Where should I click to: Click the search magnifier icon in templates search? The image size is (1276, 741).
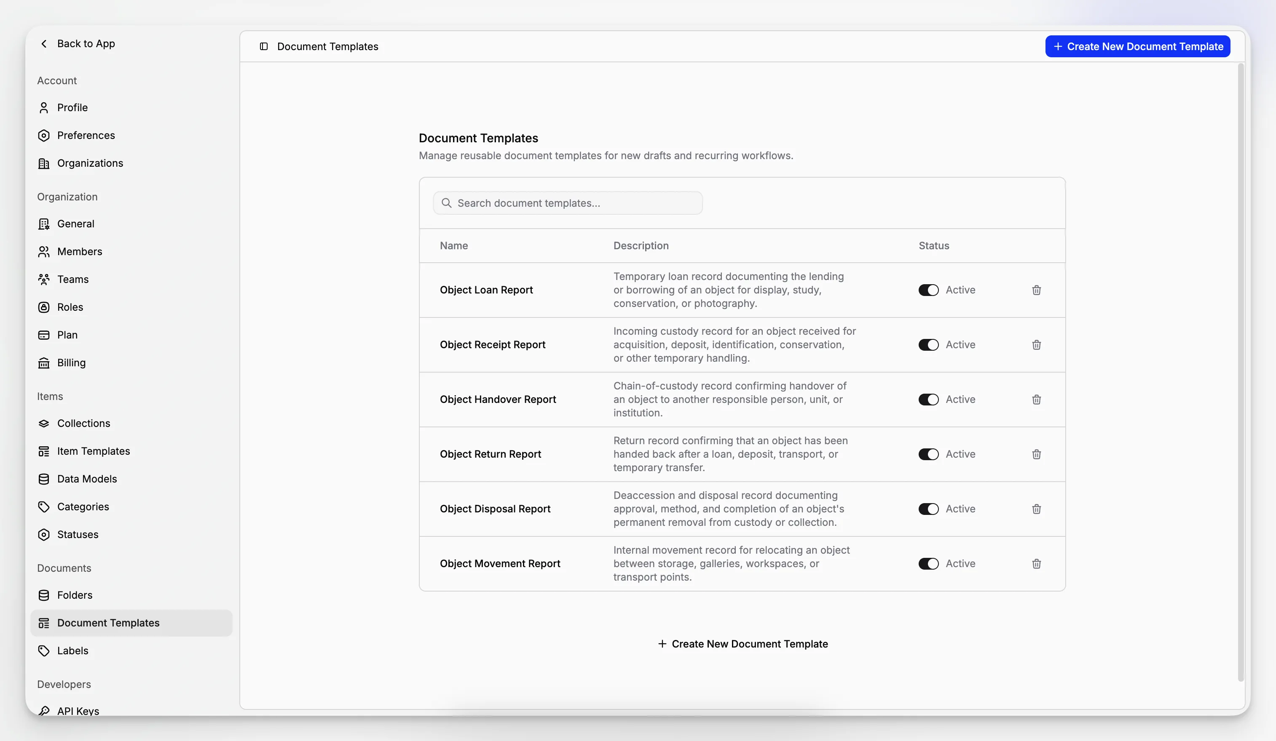[x=447, y=203]
